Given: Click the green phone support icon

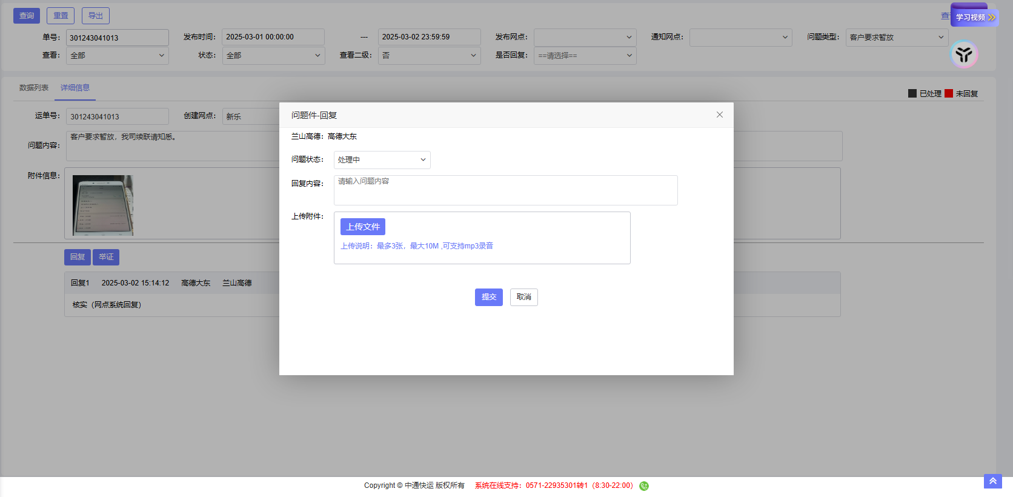Looking at the screenshot, I should click(643, 485).
